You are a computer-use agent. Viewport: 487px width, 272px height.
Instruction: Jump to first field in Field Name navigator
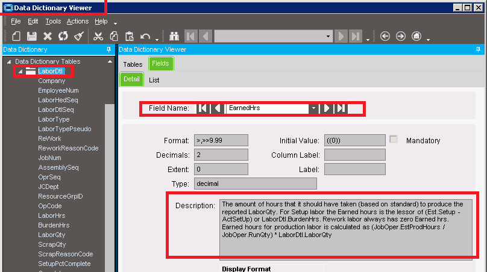(203, 108)
